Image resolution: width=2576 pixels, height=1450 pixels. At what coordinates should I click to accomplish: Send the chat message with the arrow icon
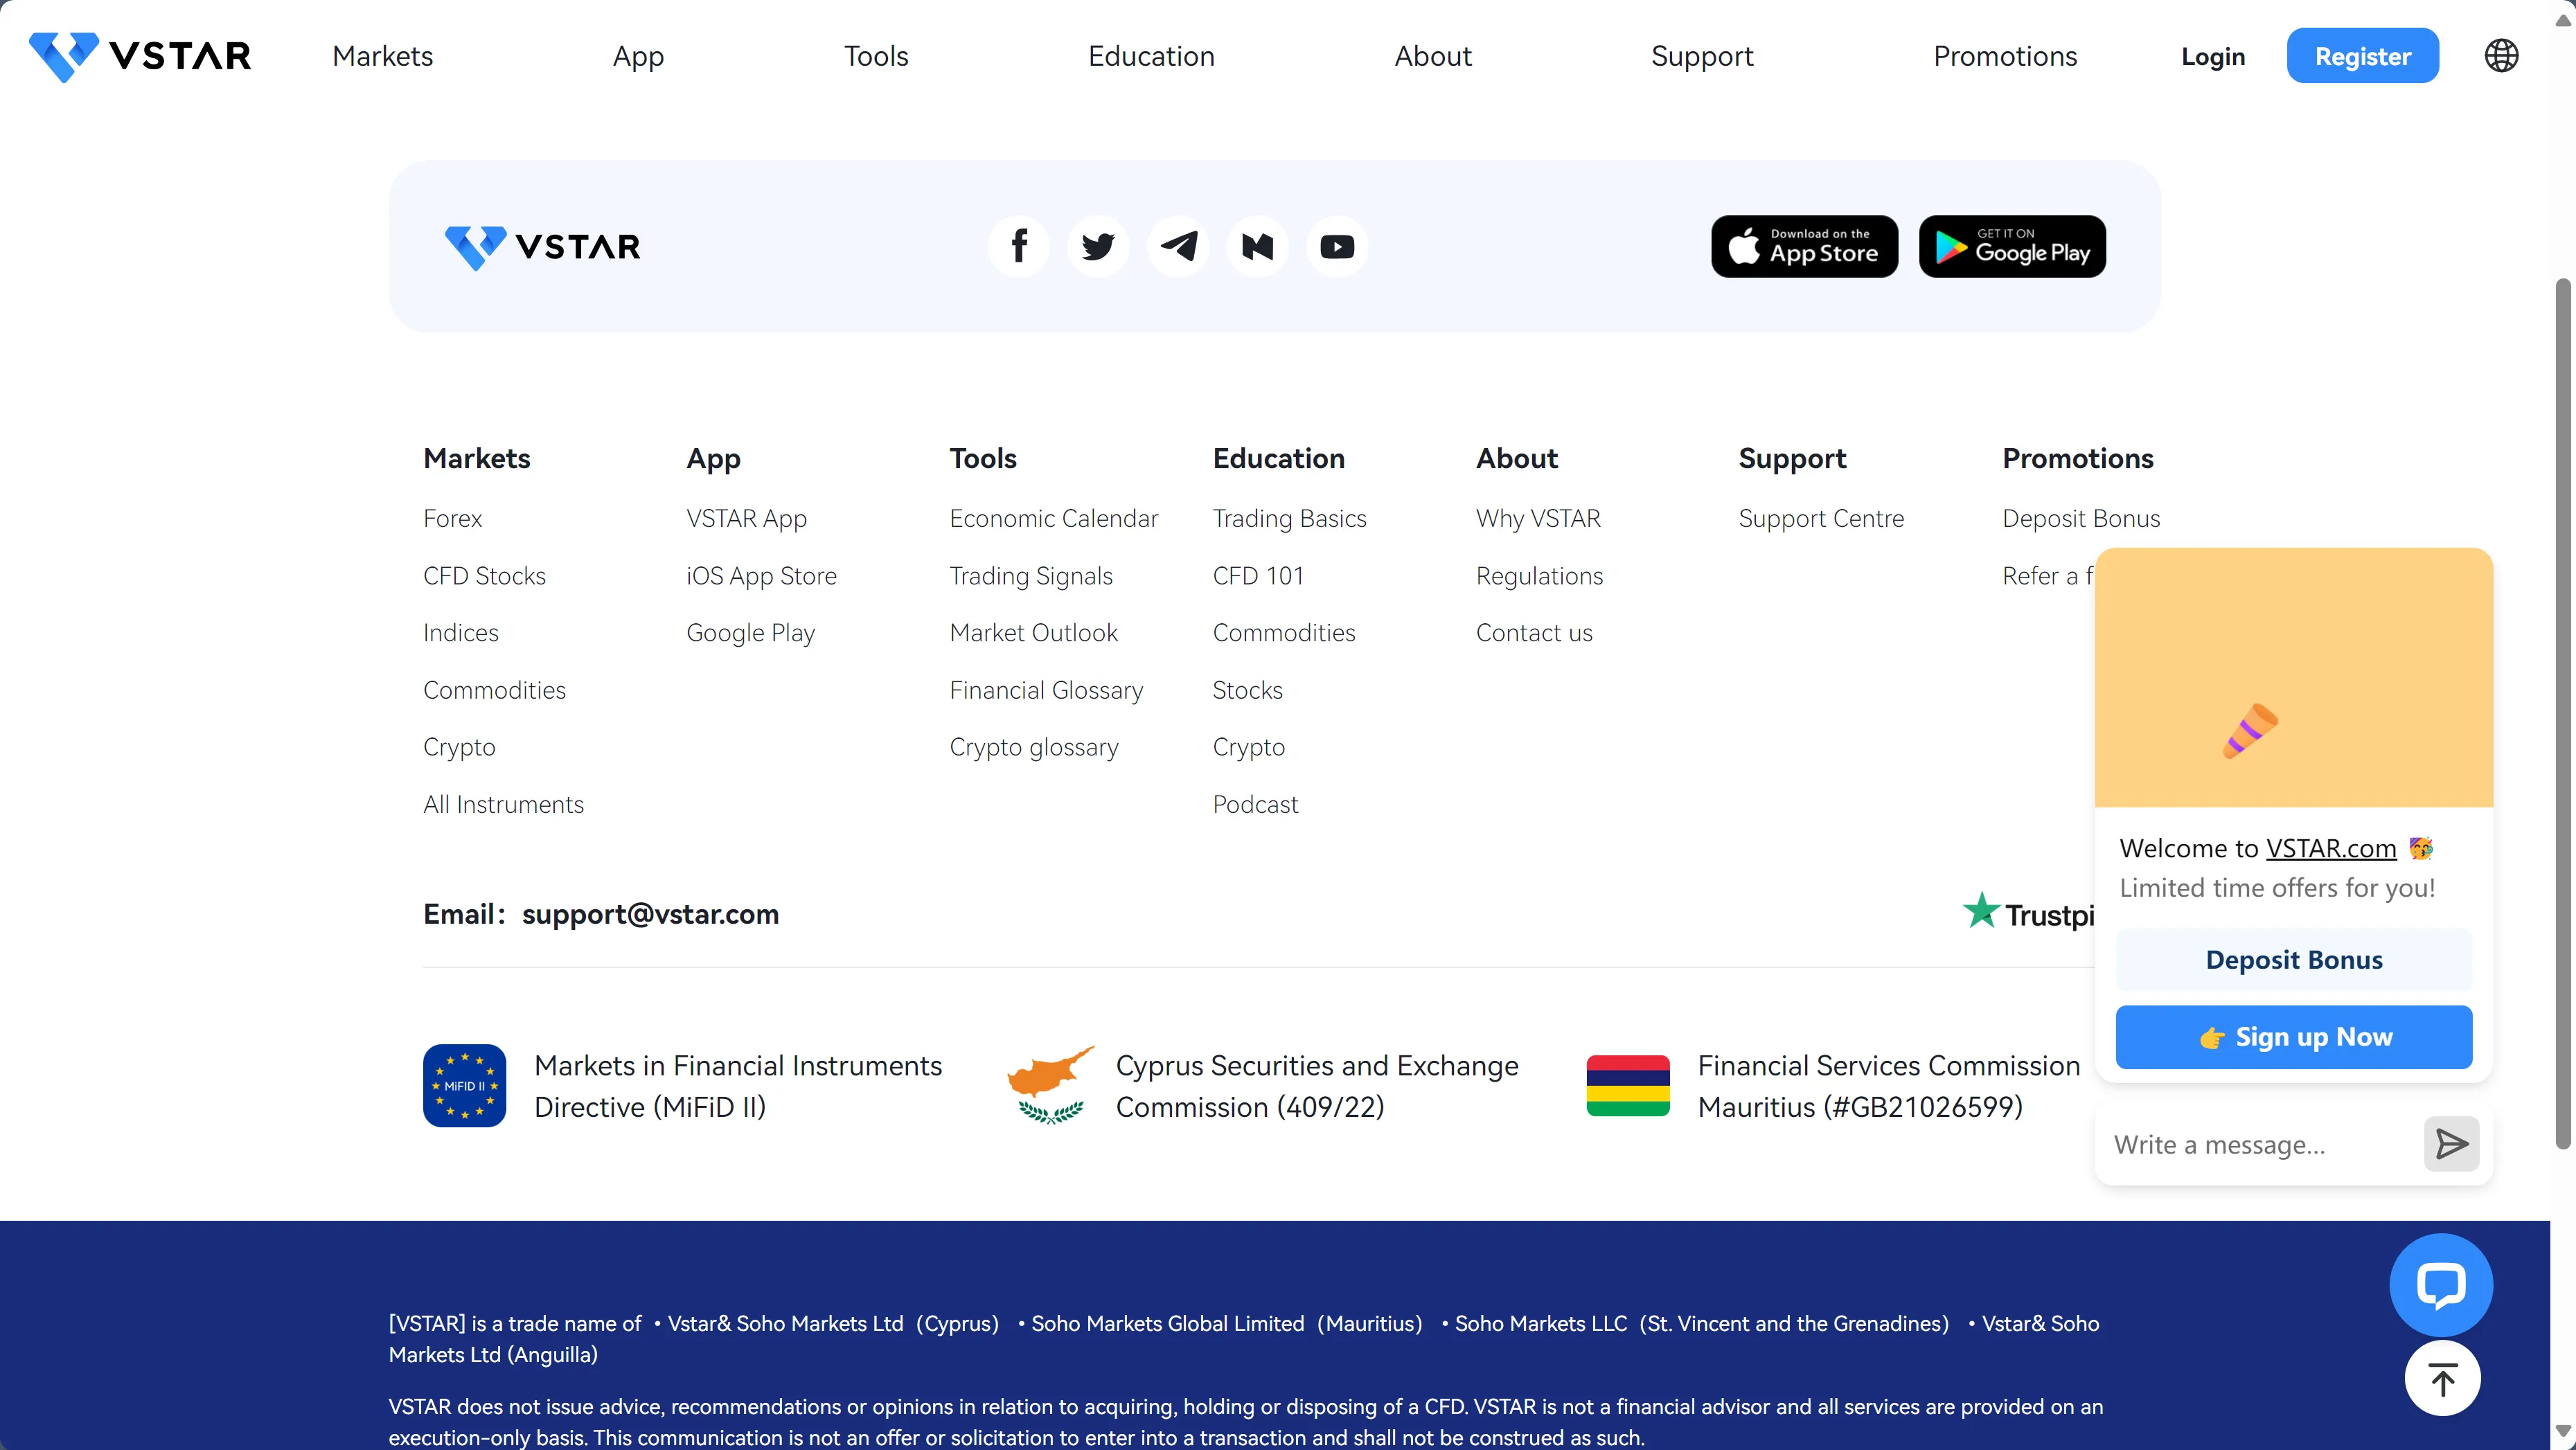point(2452,1144)
